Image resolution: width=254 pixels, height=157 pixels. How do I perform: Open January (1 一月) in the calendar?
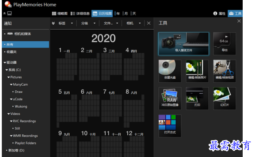pos(67,64)
